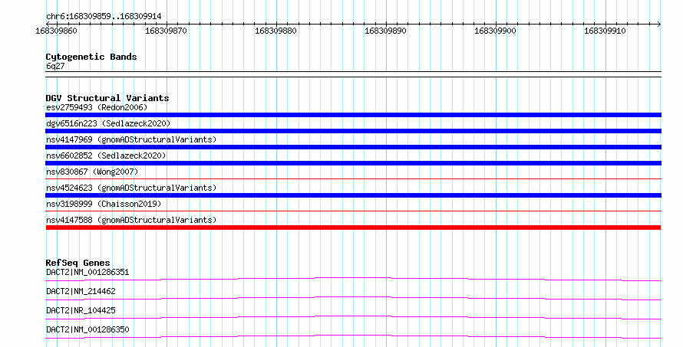Open variant nsv6602852 (Sedlazeck2020) label
Image resolution: width=683 pixels, height=347 pixels.
106,155
